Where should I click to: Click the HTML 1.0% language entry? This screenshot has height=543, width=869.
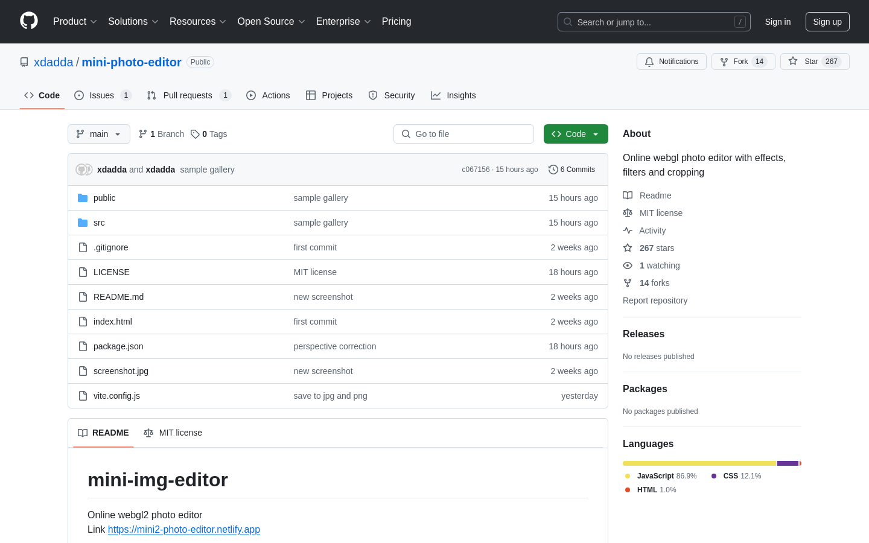[651, 490]
